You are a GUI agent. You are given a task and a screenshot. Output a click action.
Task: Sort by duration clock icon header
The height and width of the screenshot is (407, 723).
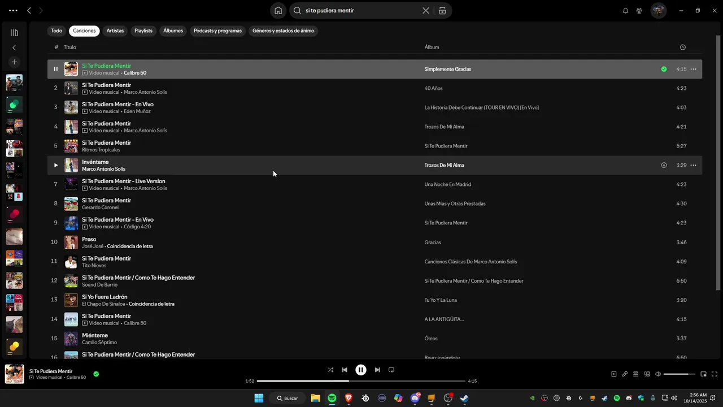[x=682, y=47]
